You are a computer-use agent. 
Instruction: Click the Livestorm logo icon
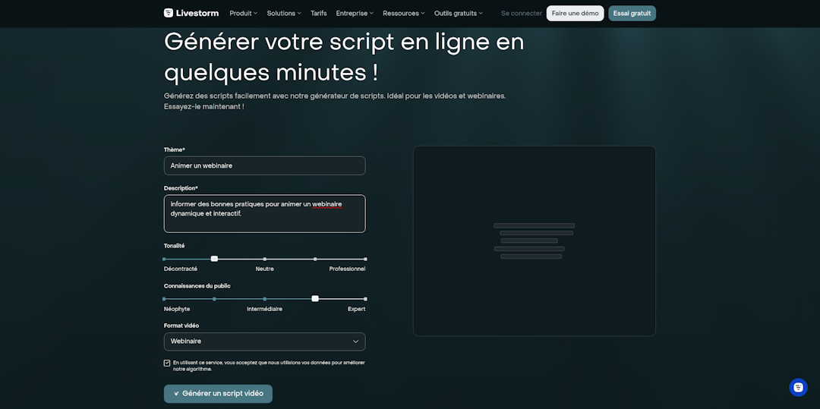pos(169,13)
